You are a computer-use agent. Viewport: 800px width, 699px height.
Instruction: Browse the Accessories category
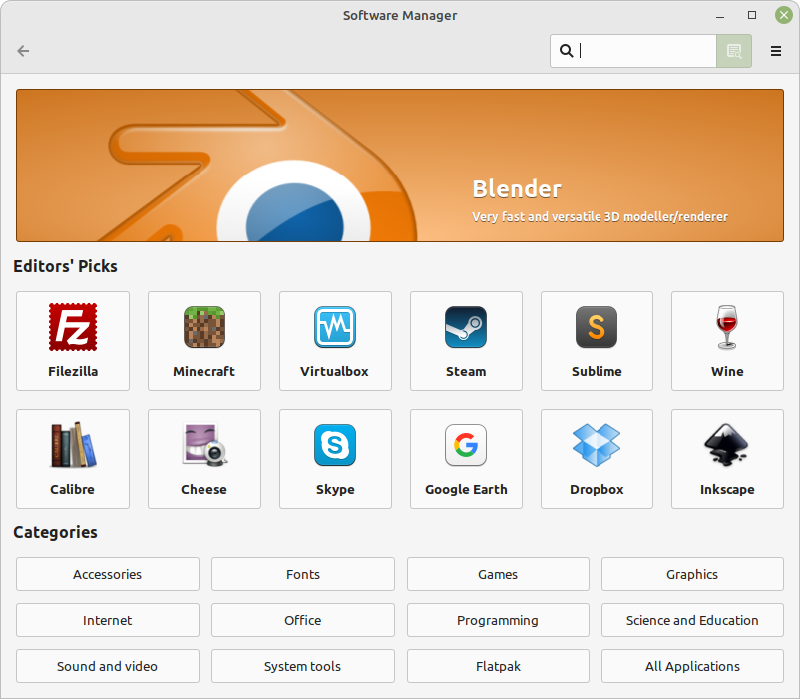[107, 574]
